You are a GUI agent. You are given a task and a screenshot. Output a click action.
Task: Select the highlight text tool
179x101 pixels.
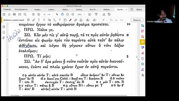[x=34, y=20]
